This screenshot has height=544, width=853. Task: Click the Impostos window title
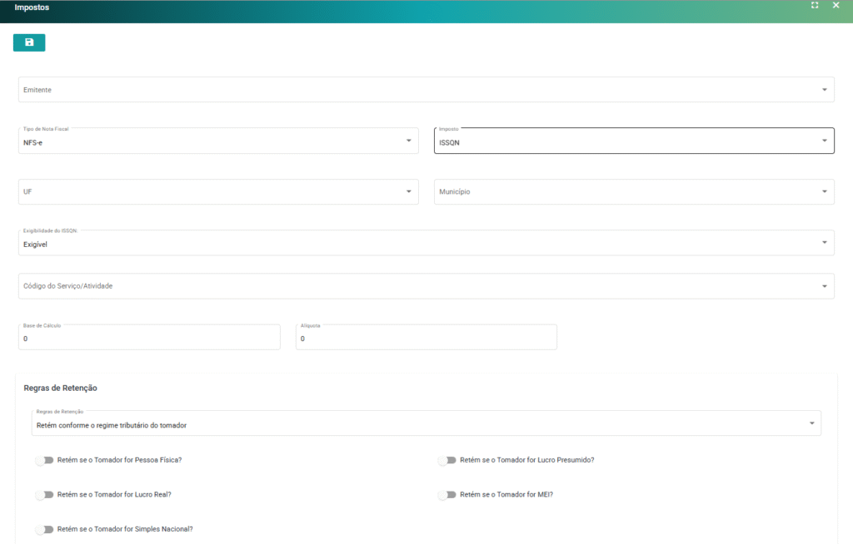pyautogui.click(x=32, y=7)
